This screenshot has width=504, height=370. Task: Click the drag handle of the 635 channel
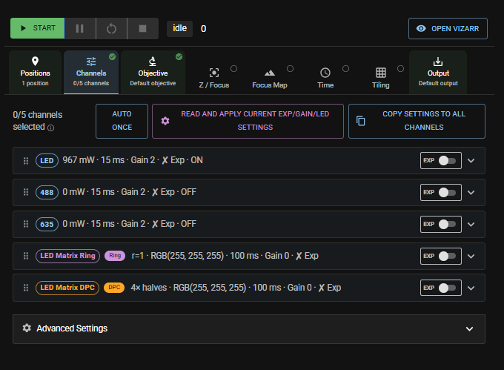pyautogui.click(x=26, y=224)
